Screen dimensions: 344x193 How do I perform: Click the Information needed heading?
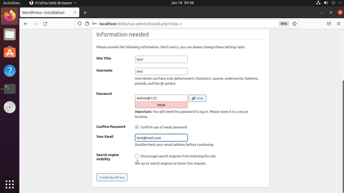(123, 34)
